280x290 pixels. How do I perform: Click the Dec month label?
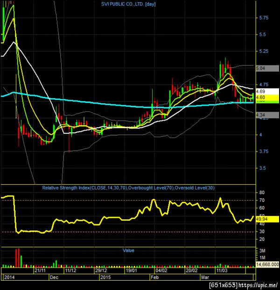[x=54, y=277]
